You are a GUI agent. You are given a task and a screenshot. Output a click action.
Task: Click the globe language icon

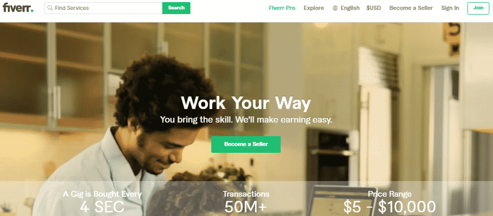[x=335, y=8]
